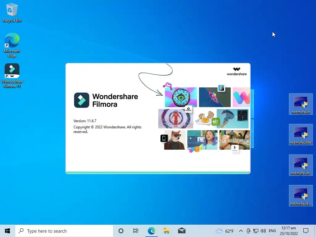The height and width of the screenshot is (237, 316).
Task: Show hidden system tray icons
Action: pos(241,231)
